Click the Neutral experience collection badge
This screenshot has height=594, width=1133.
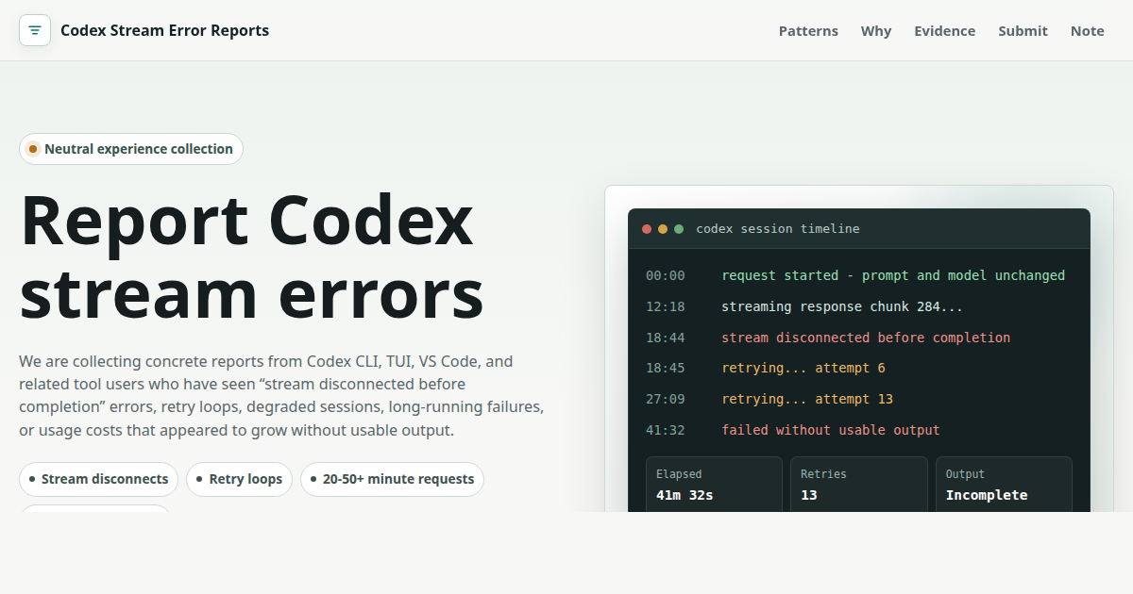tap(131, 149)
